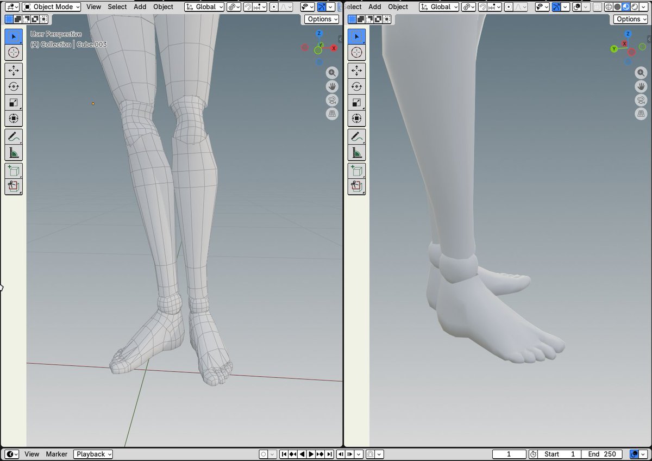652x461 pixels.
Task: Switch to material preview shading in right viewport
Action: (x=626, y=7)
